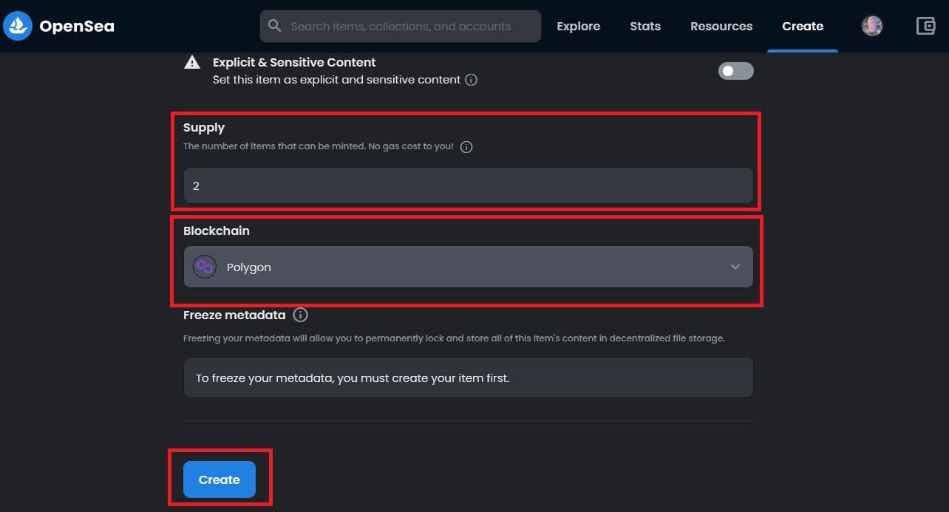
Task: Open the wallet icon in header
Action: 925,26
